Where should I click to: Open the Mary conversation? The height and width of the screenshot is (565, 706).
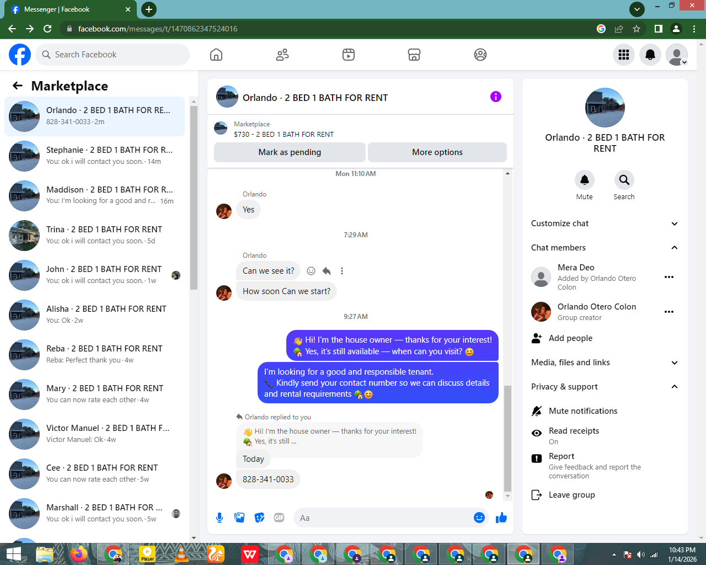click(x=94, y=395)
